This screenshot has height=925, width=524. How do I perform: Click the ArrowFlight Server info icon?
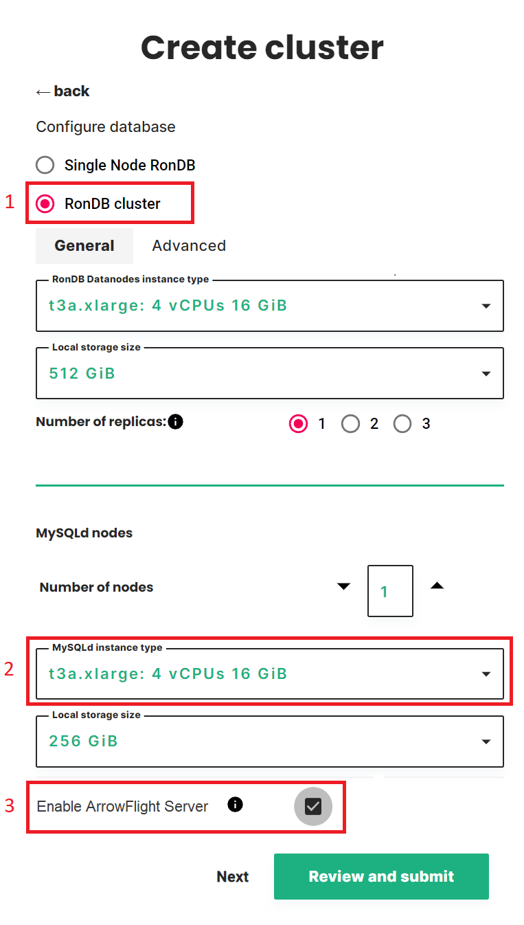coord(235,804)
